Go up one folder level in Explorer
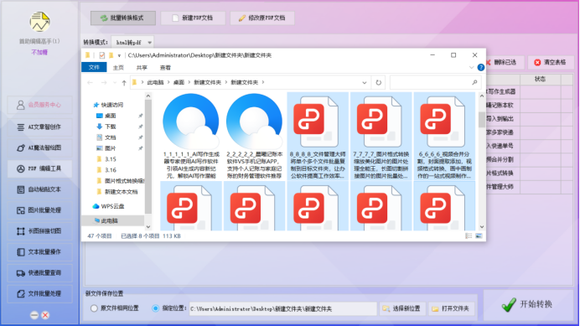The width and height of the screenshot is (580, 326). (x=124, y=82)
